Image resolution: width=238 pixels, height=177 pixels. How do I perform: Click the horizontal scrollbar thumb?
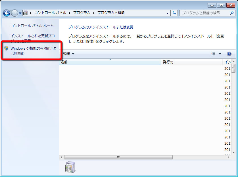point(118,157)
